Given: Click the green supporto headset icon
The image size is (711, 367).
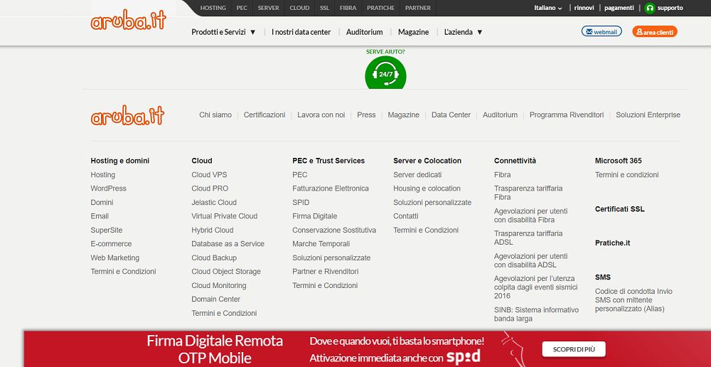Looking at the screenshot, I should click(x=650, y=8).
